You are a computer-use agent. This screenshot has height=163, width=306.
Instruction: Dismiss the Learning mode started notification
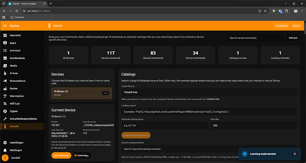[x=294, y=154]
